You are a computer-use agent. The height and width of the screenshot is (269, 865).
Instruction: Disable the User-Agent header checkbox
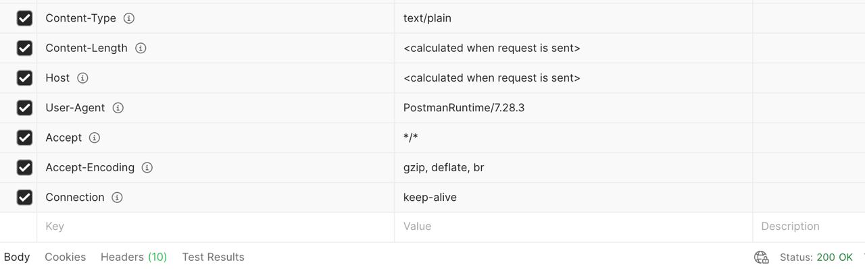24,108
